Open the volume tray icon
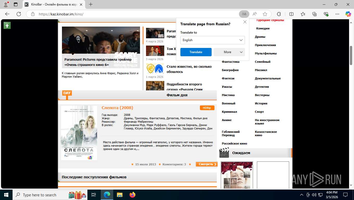The height and width of the screenshot is (200, 354). click(314, 195)
